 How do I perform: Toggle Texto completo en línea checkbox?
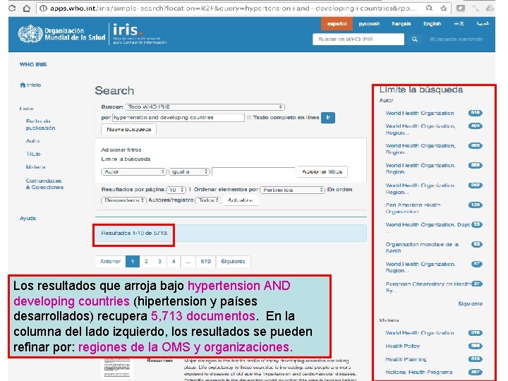point(249,118)
